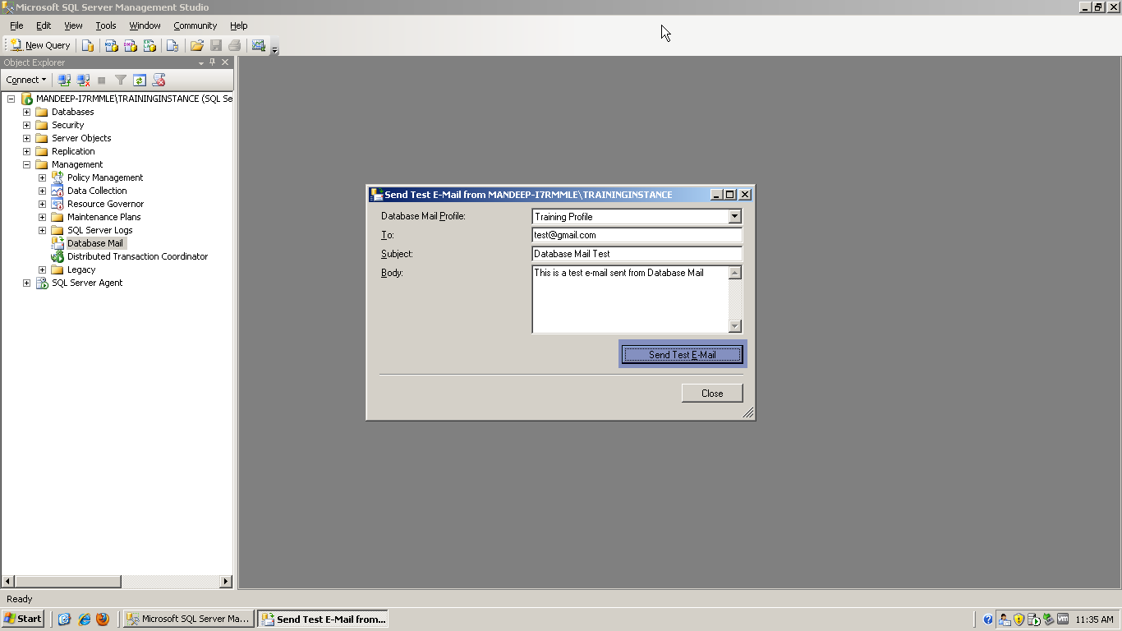Click the Windows security shield tray icon
Screen dimensions: 1122x631
[x=1019, y=619]
